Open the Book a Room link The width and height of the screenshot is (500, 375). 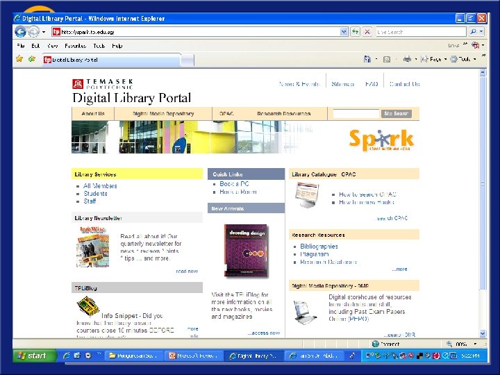pyautogui.click(x=238, y=192)
